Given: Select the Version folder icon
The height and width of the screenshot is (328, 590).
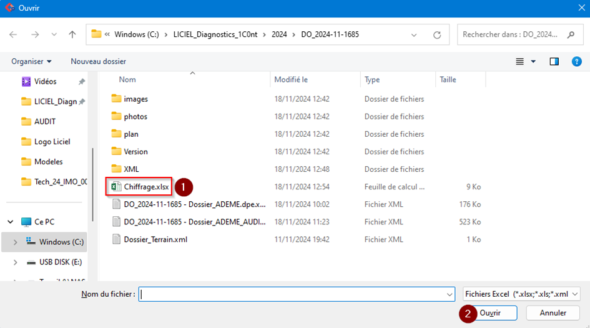Looking at the screenshot, I should [116, 151].
